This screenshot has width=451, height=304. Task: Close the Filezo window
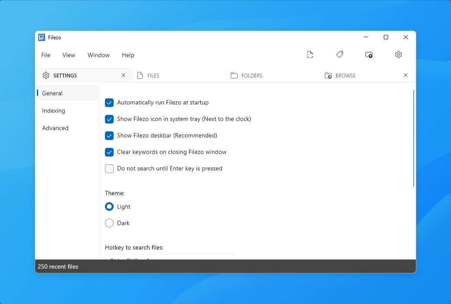406,37
